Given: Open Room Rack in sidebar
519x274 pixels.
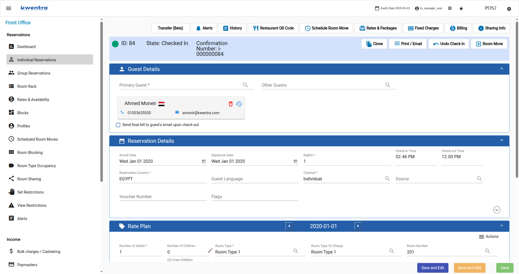Looking at the screenshot, I should click(x=50, y=86).
